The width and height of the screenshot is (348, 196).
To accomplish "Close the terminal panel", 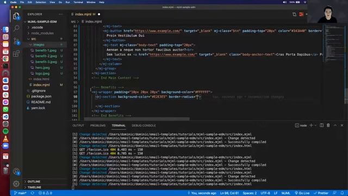I will (x=342, y=125).
